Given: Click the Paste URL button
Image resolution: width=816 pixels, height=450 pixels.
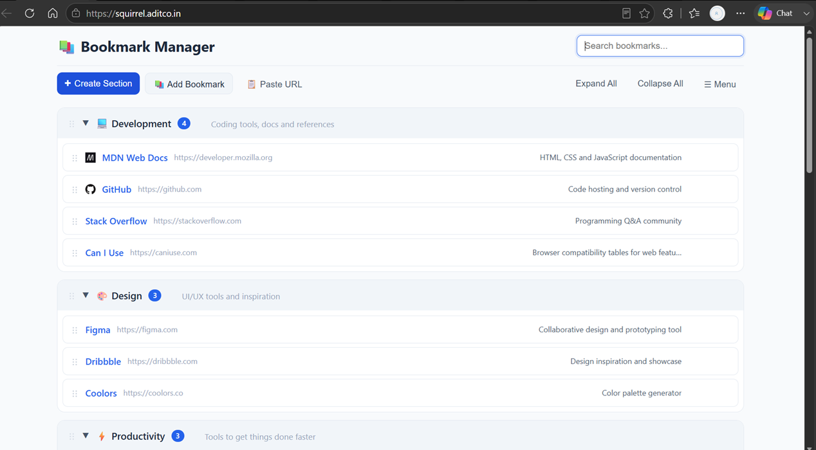Looking at the screenshot, I should tap(275, 84).
